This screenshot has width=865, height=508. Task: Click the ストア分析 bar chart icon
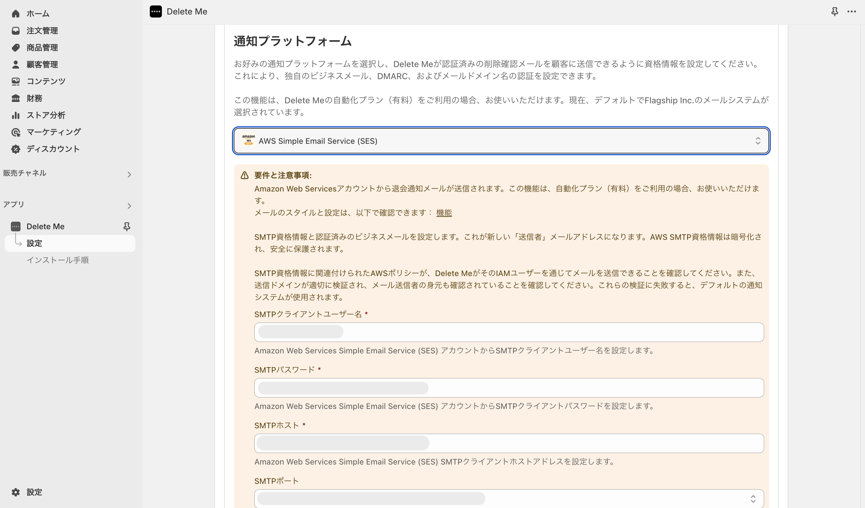[15, 115]
